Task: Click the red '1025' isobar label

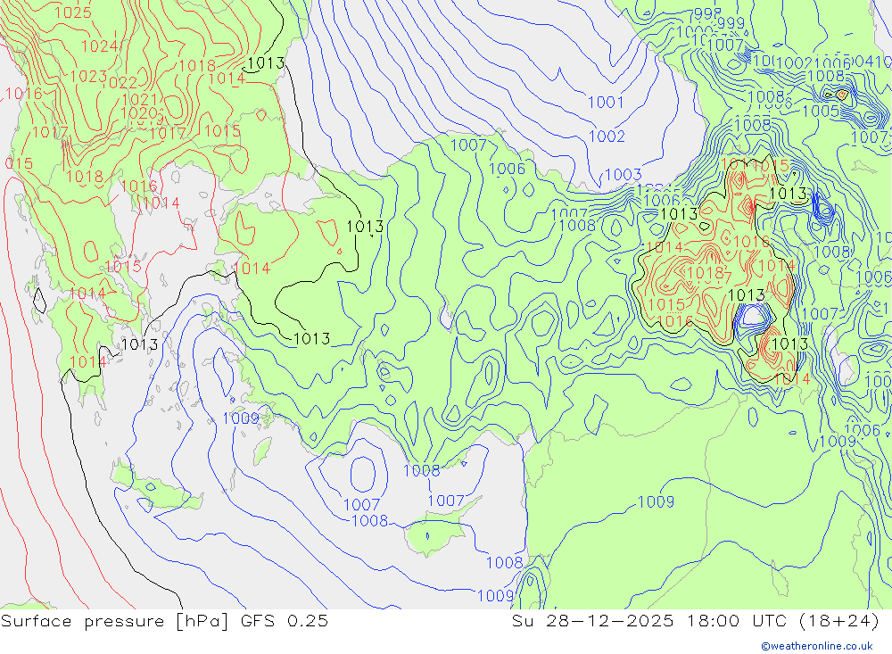Action: 73,12
